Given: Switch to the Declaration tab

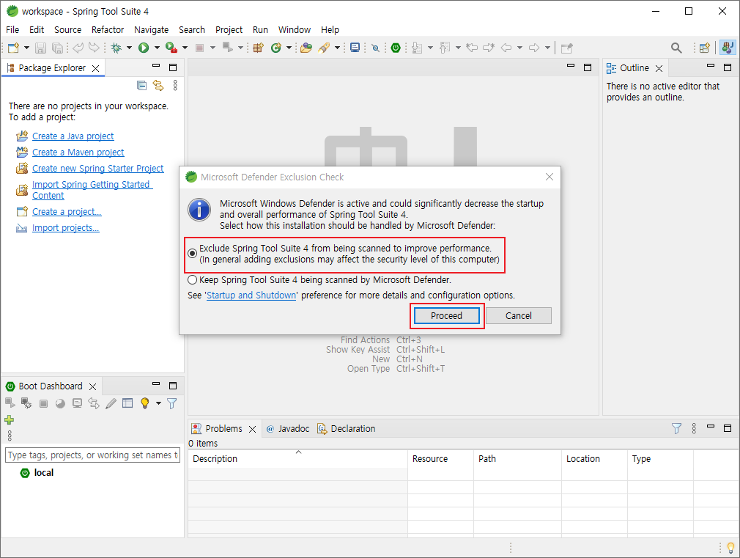Looking at the screenshot, I should [x=347, y=428].
